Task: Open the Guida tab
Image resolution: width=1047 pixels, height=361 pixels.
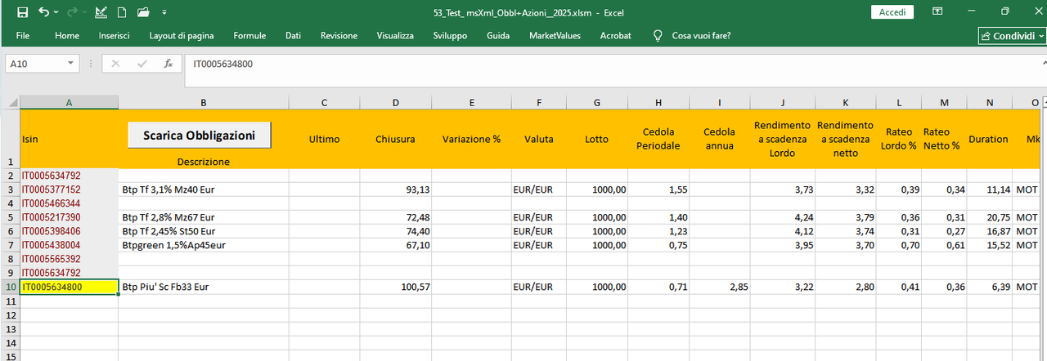Action: [498, 36]
